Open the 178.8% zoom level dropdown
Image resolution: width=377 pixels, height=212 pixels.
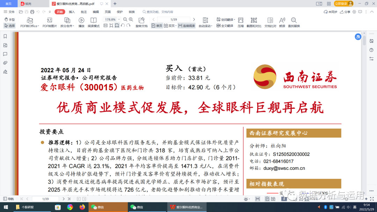click(x=119, y=20)
